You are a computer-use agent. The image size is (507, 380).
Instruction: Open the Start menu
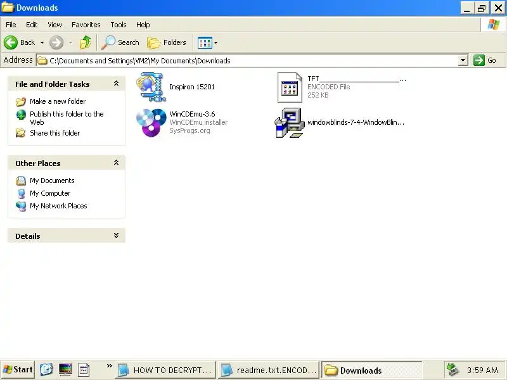coord(18,370)
